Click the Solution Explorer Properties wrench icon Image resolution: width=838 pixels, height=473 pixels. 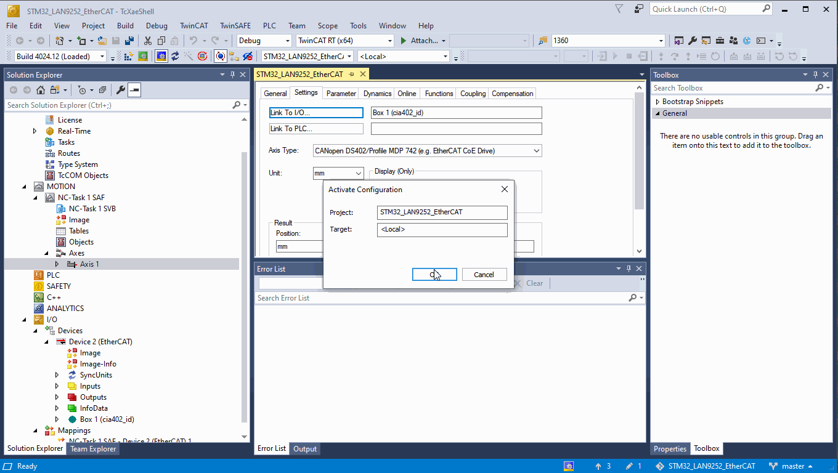click(x=121, y=90)
